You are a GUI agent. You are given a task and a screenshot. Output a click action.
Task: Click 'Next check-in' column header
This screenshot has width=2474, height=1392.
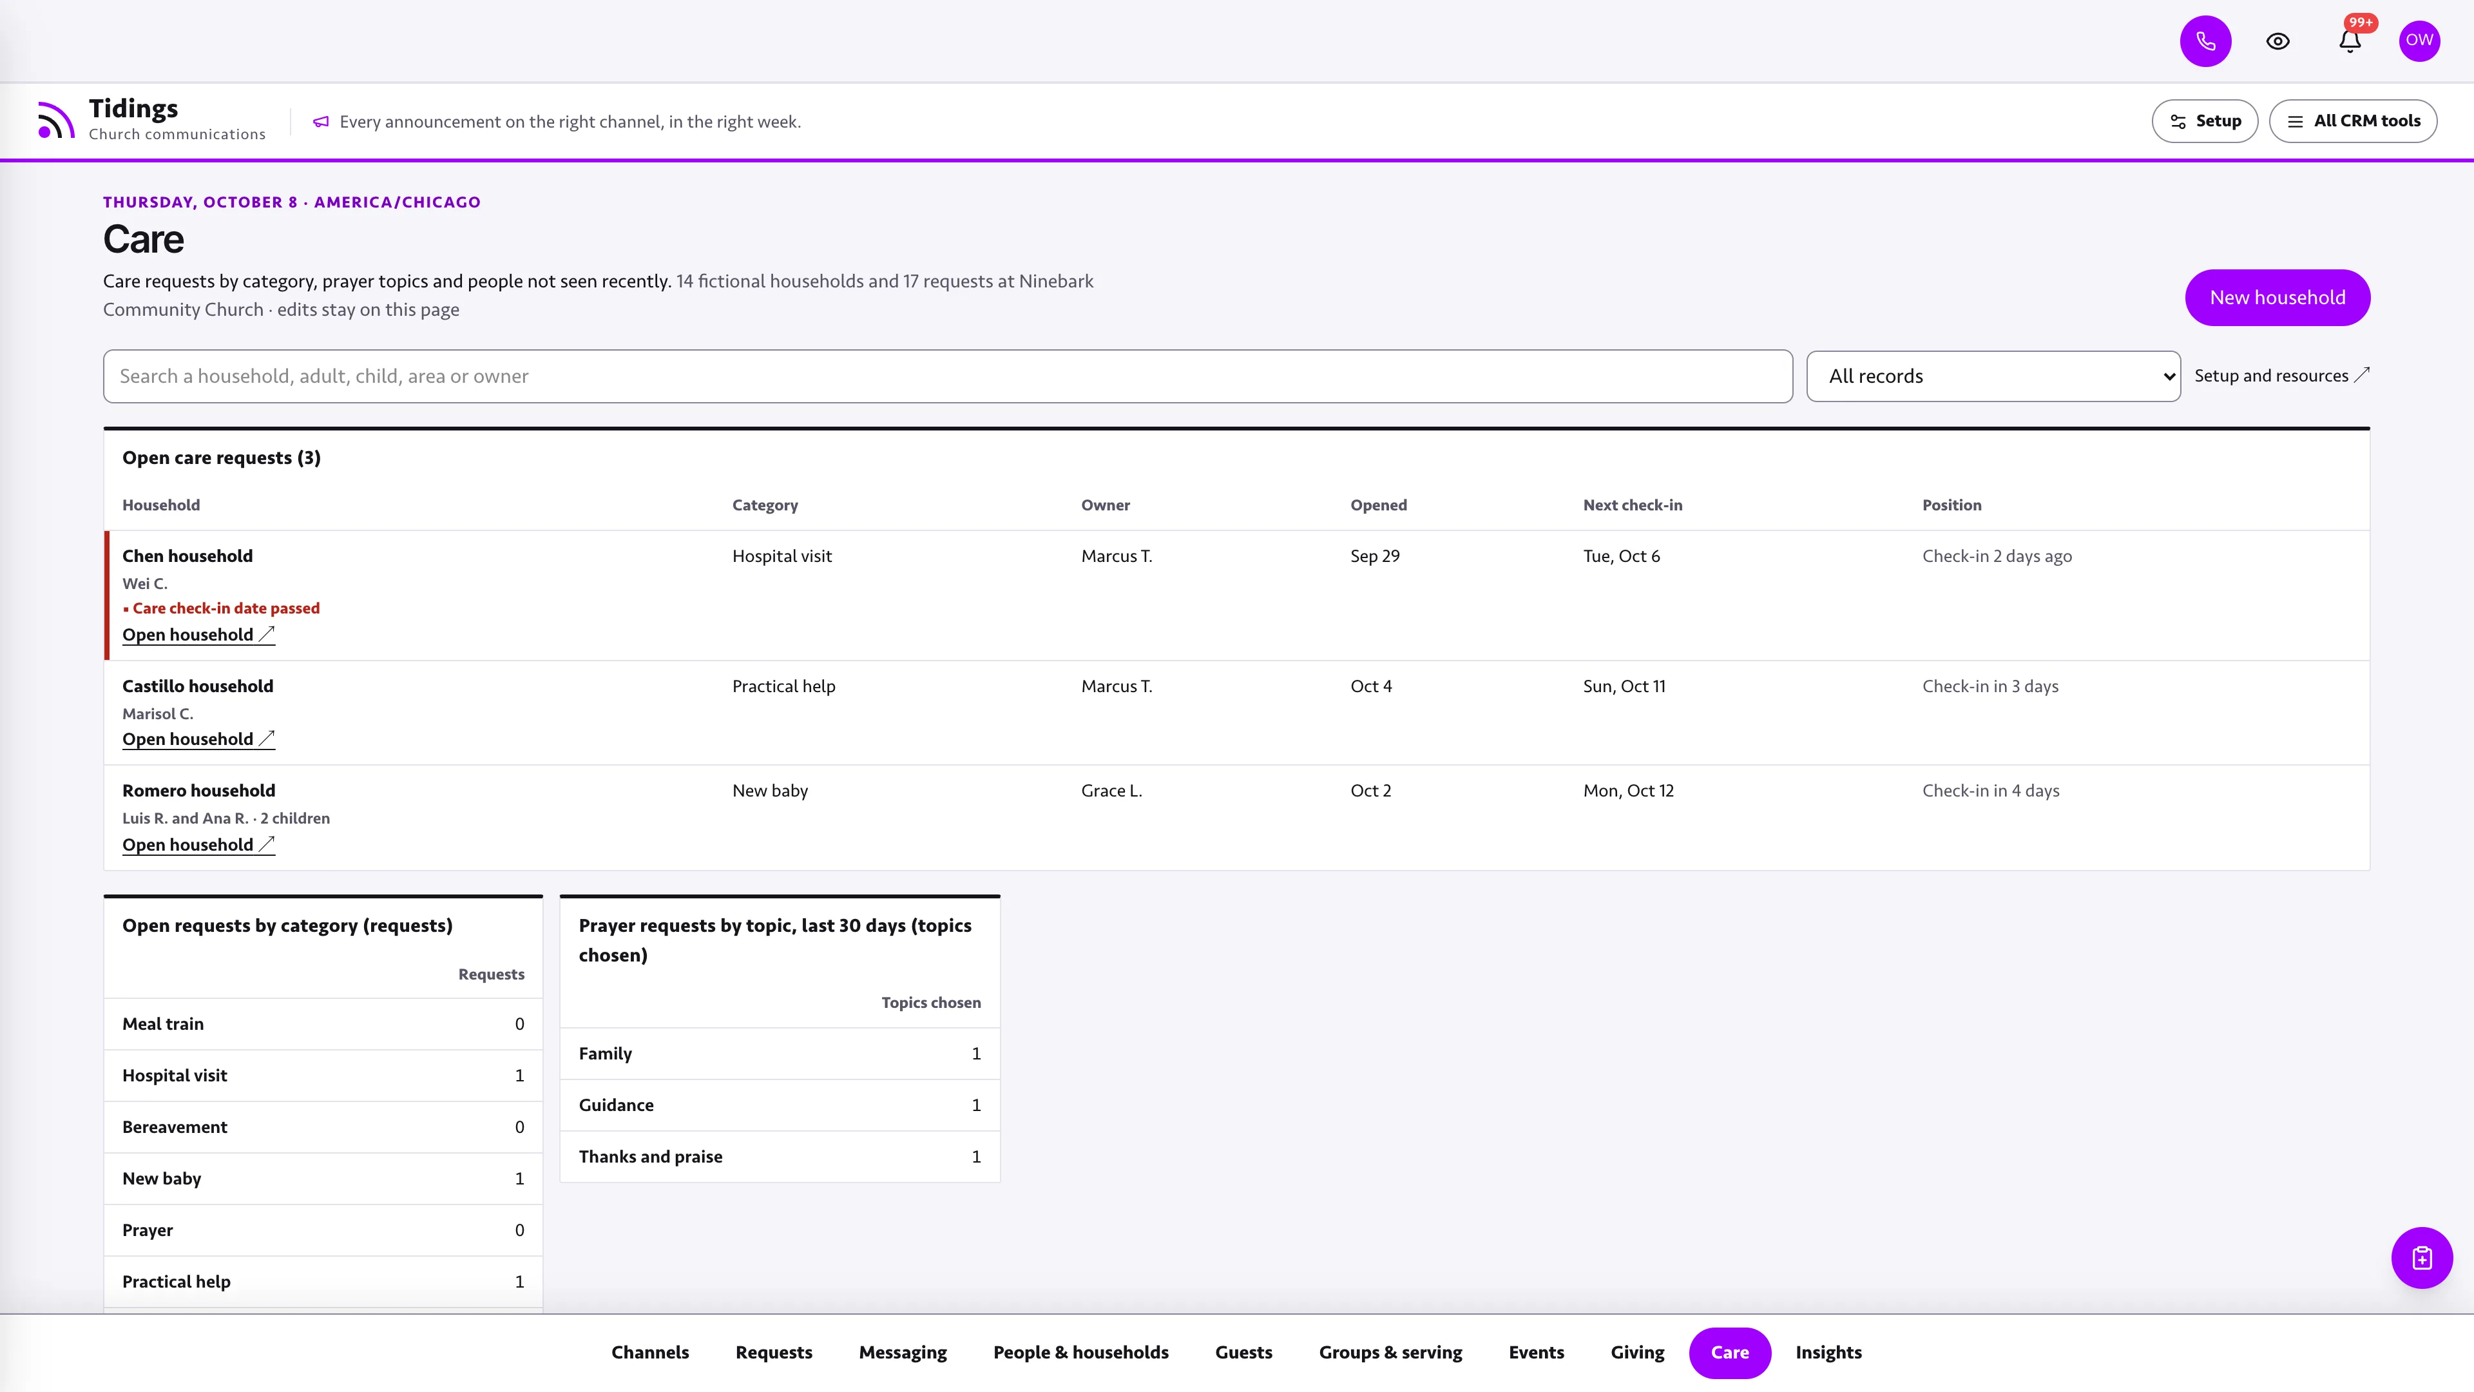1633,505
